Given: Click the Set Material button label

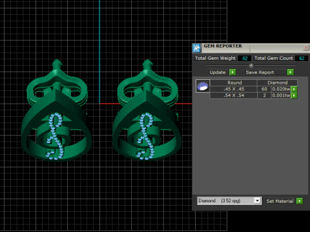Looking at the screenshot, I should pos(280,201).
